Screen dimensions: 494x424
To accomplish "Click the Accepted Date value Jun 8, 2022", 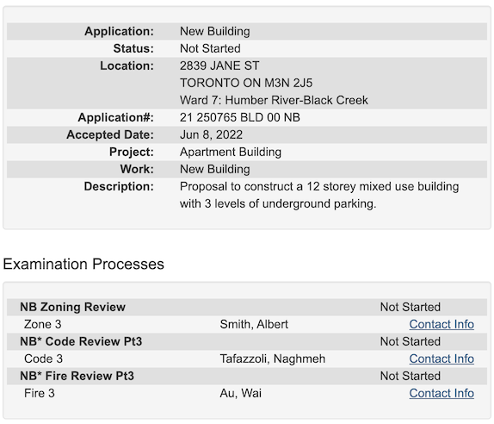I will [211, 134].
